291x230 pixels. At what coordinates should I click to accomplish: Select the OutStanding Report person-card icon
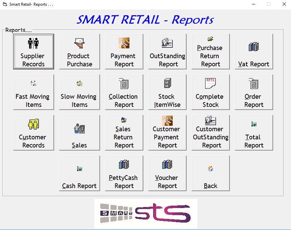pyautogui.click(x=167, y=43)
